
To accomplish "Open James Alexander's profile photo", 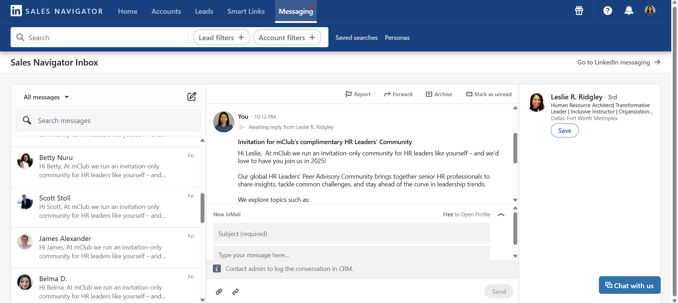I will pyautogui.click(x=25, y=242).
